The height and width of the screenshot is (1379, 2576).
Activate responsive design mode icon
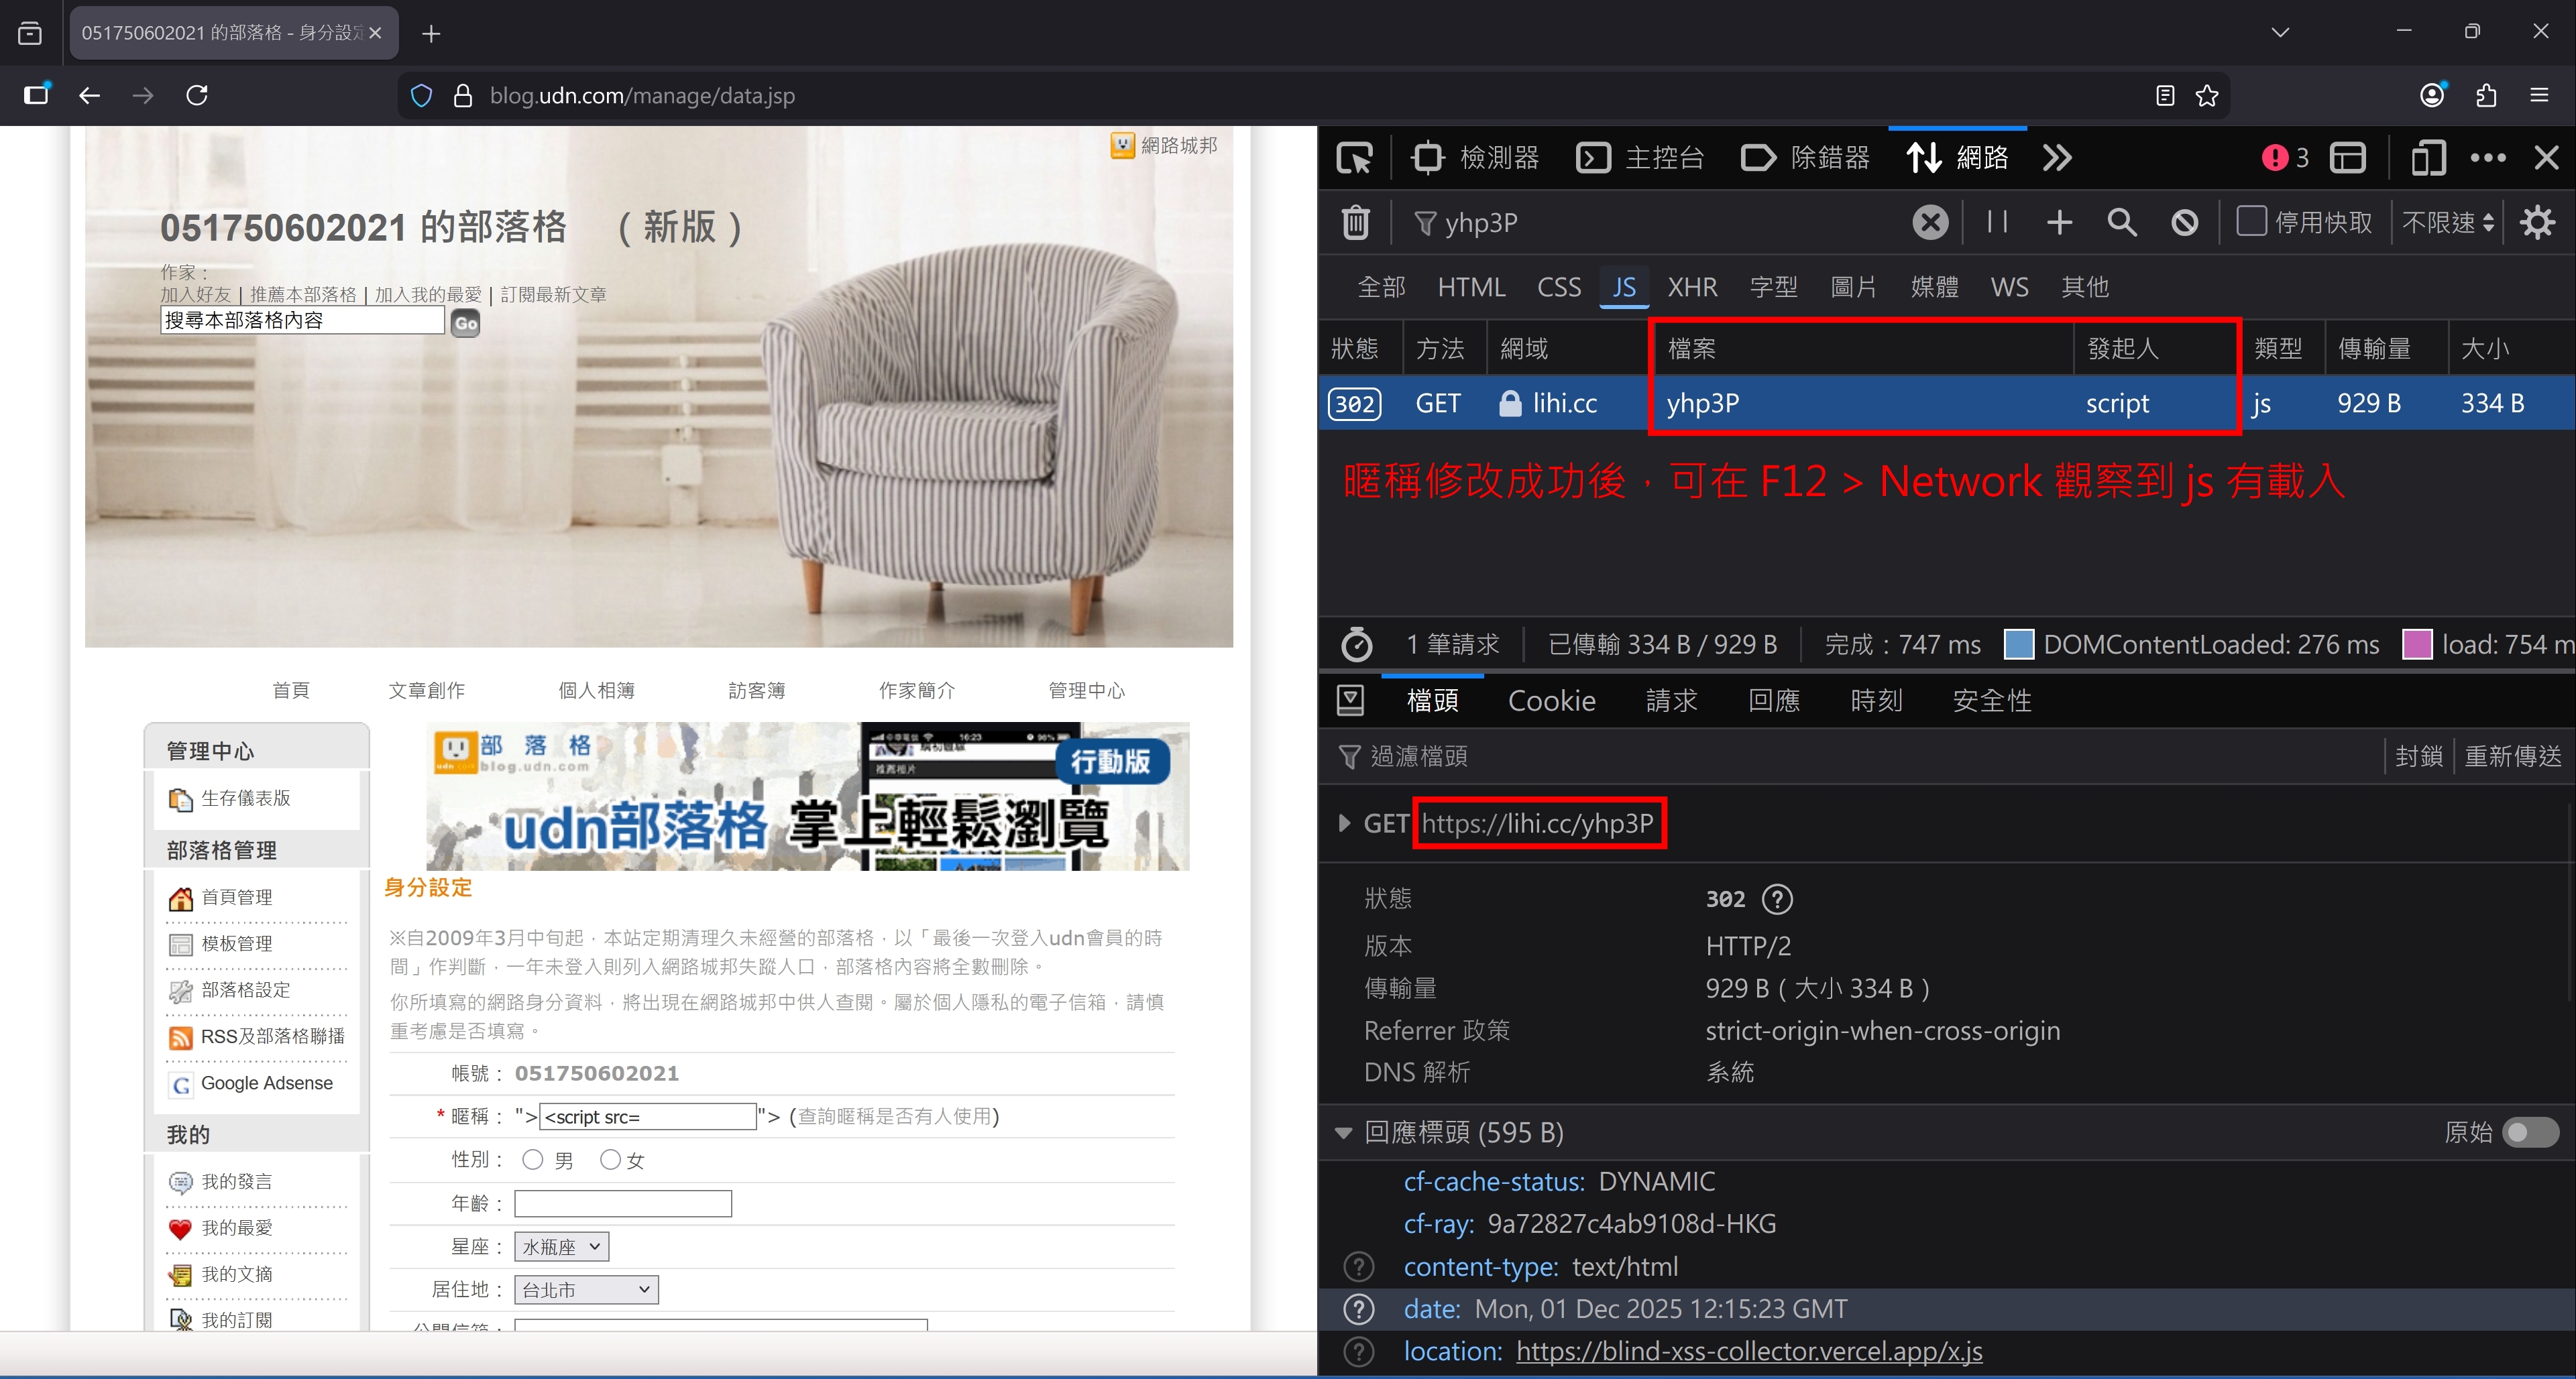[2428, 158]
